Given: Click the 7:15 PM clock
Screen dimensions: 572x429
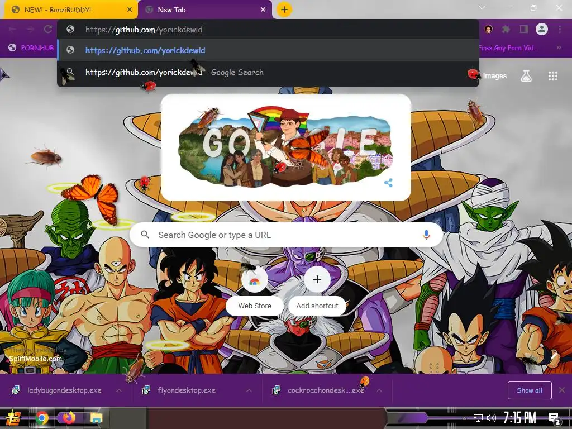Looking at the screenshot, I should click(520, 418).
